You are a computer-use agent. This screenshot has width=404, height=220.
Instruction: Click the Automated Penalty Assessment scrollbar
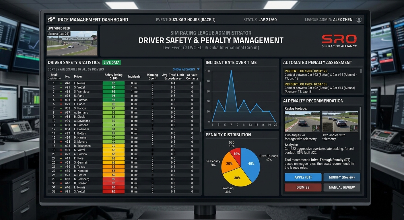tap(361, 71)
